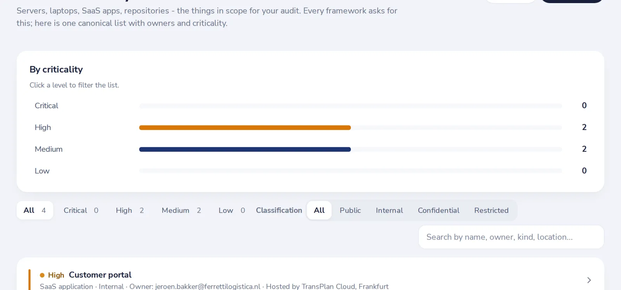Viewport: 621px width, 290px height.
Task: Filter list by High criticality row
Action: [310, 127]
